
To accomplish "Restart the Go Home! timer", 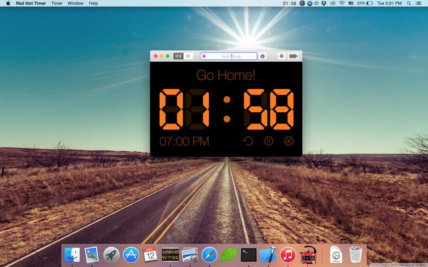I will click(248, 141).
